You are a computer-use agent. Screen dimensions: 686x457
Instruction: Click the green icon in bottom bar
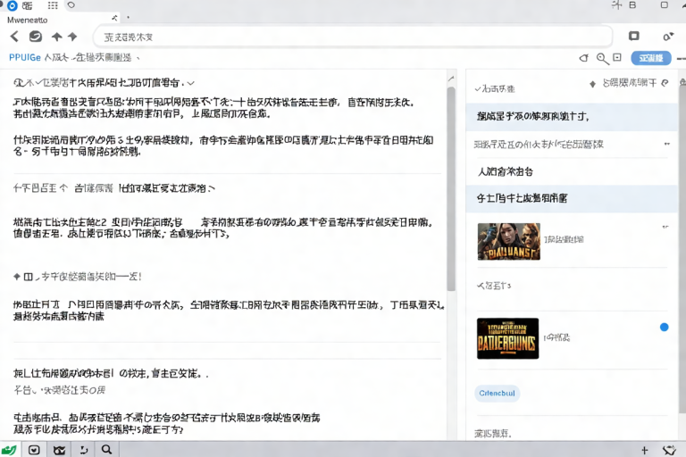(x=9, y=450)
